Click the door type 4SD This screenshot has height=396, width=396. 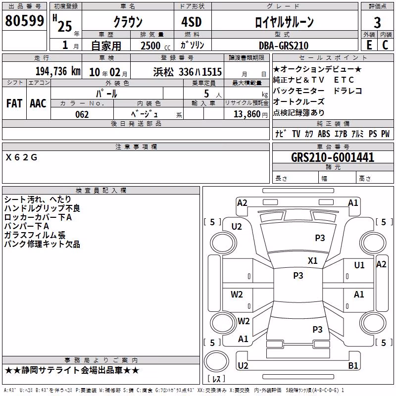pyautogui.click(x=192, y=22)
